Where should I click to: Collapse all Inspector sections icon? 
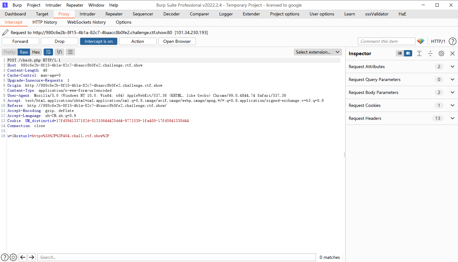point(430,53)
